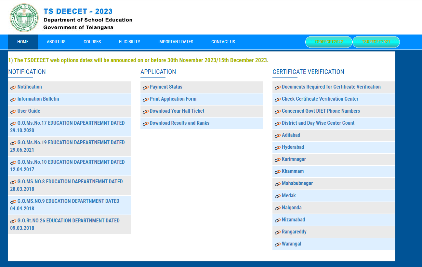Viewport: 422px width, 267px height.
Task: Click the Telangana government emblem logo
Action: [x=24, y=18]
